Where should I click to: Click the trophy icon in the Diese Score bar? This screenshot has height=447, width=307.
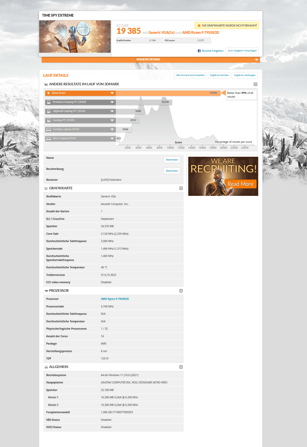(x=49, y=93)
